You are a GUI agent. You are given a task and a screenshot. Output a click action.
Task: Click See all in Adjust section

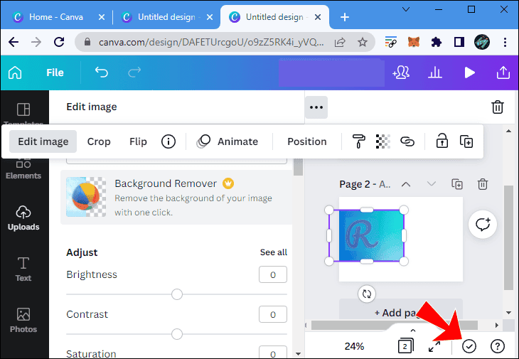tap(273, 252)
